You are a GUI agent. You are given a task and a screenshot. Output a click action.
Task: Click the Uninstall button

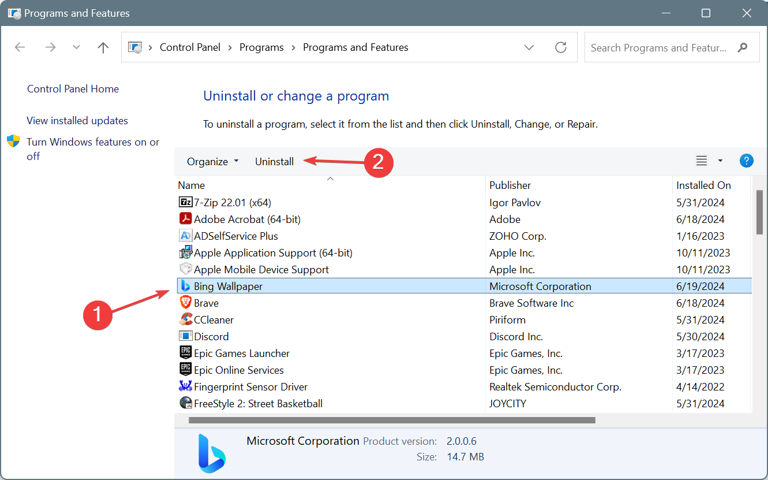pos(274,162)
